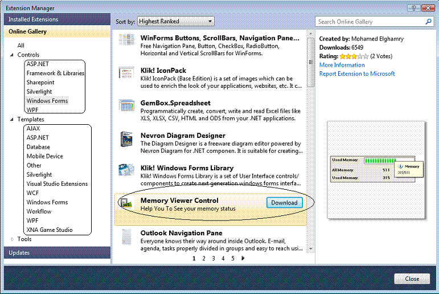Click the Outlook Navigation Pane title
The image size is (439, 294).
pyautogui.click(x=182, y=233)
